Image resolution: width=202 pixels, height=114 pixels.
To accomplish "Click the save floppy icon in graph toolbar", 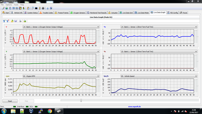I will pyautogui.click(x=15, y=21).
